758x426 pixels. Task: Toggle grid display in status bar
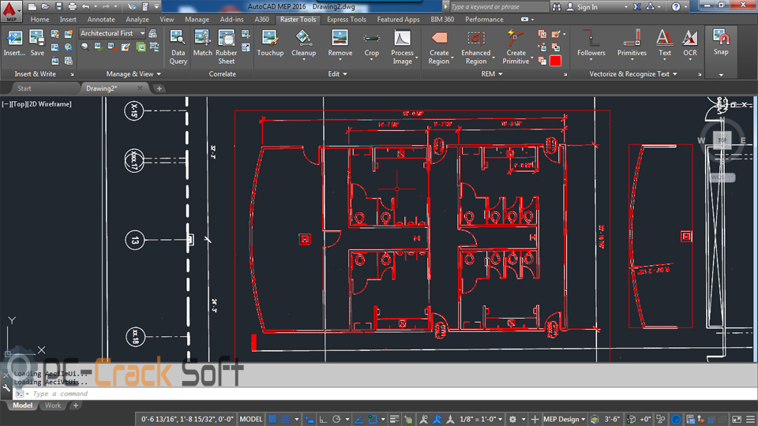tap(272, 419)
